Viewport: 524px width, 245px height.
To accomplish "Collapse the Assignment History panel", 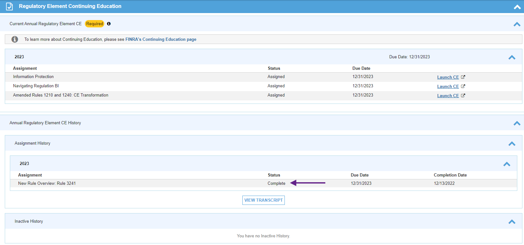I will [512, 144].
